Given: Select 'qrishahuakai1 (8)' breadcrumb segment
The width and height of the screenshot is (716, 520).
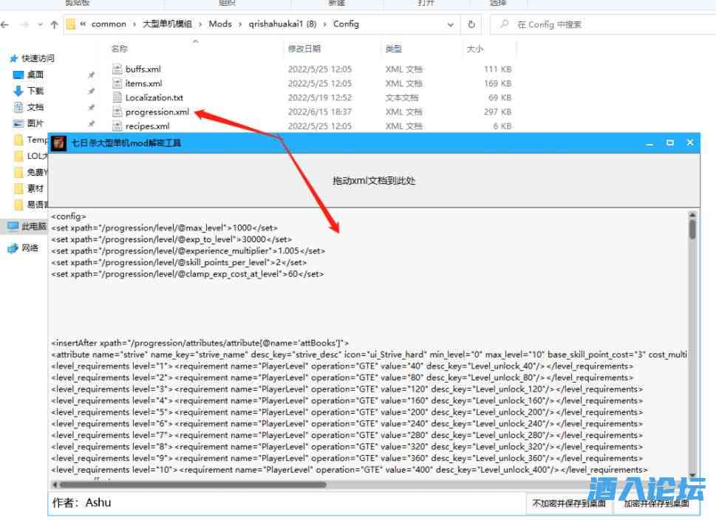Looking at the screenshot, I should click(x=282, y=24).
